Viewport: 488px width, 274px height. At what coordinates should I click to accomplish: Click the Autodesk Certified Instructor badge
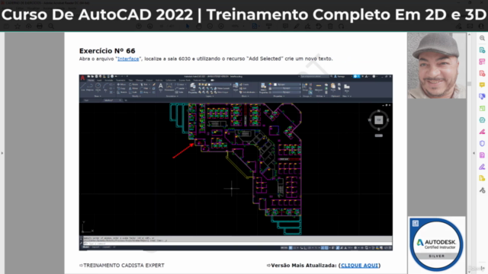437,244
